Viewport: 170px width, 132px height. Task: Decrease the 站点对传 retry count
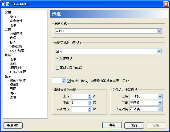point(90,110)
